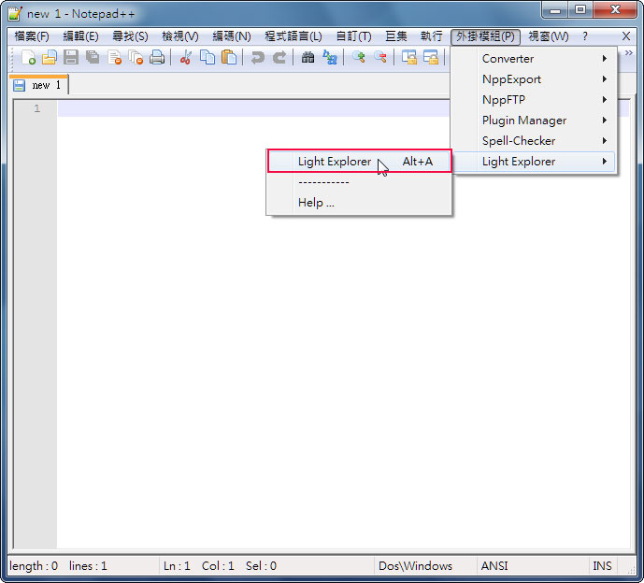The image size is (644, 583).
Task: Click the Zoom In magnifier icon
Action: pos(359,57)
